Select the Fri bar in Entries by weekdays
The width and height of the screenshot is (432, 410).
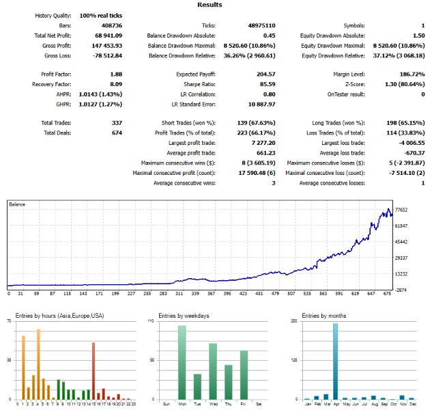(244, 375)
